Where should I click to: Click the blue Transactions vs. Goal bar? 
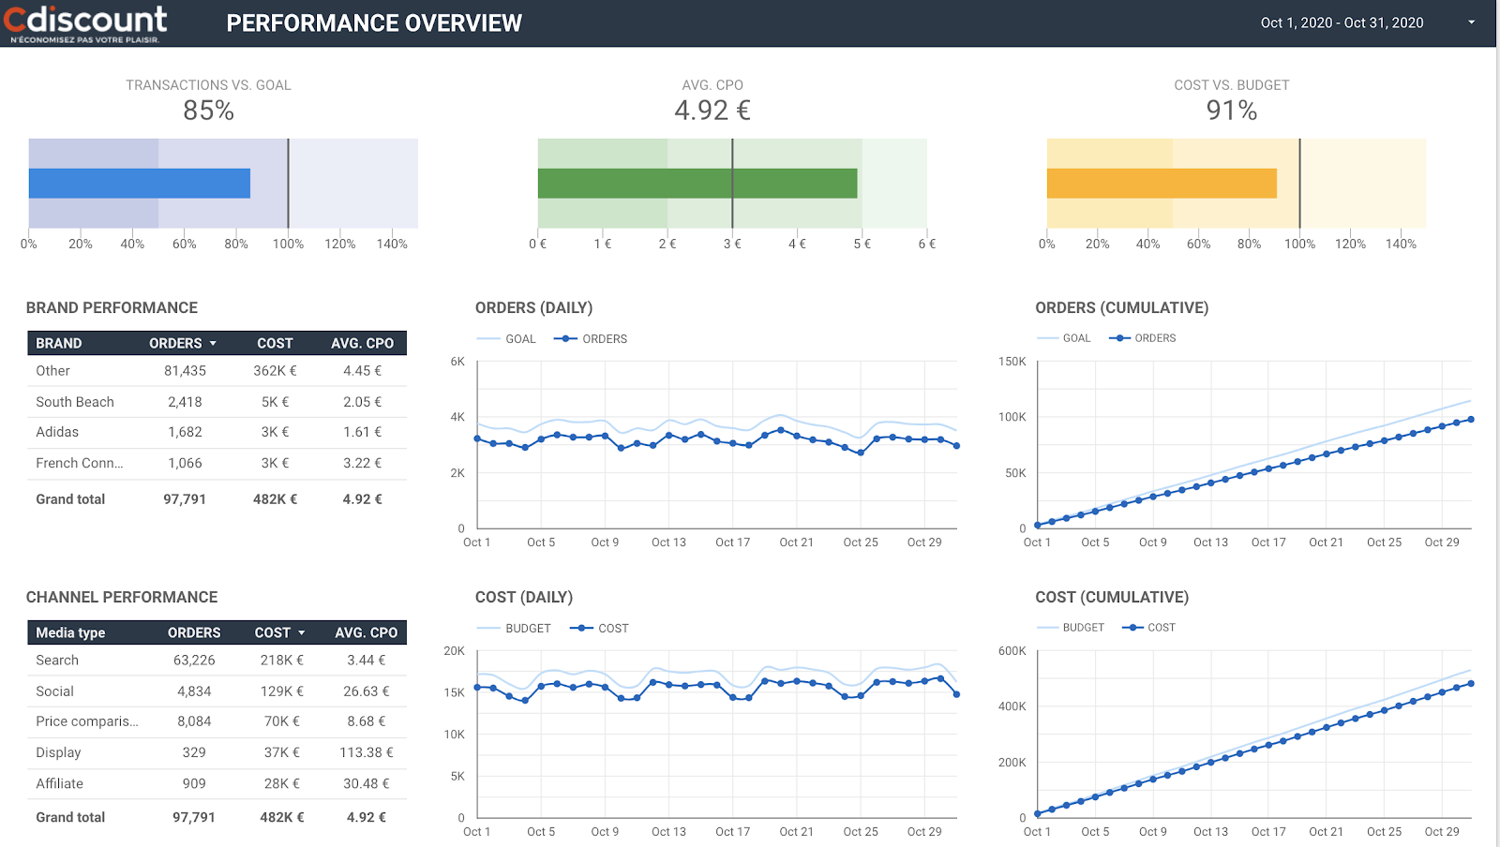click(140, 183)
